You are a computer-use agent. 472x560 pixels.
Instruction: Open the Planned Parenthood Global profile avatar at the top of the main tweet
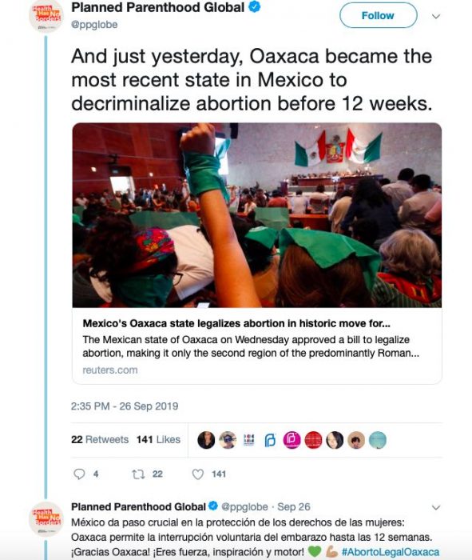coord(46,17)
